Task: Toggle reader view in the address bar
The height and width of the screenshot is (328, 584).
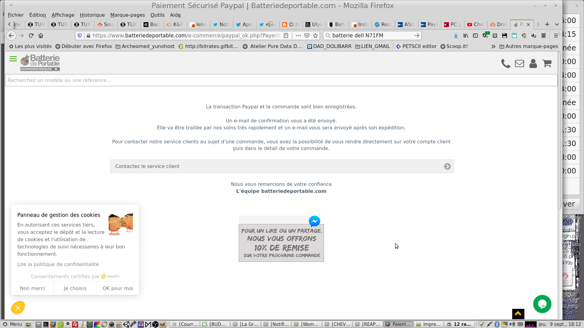Action: [286, 36]
